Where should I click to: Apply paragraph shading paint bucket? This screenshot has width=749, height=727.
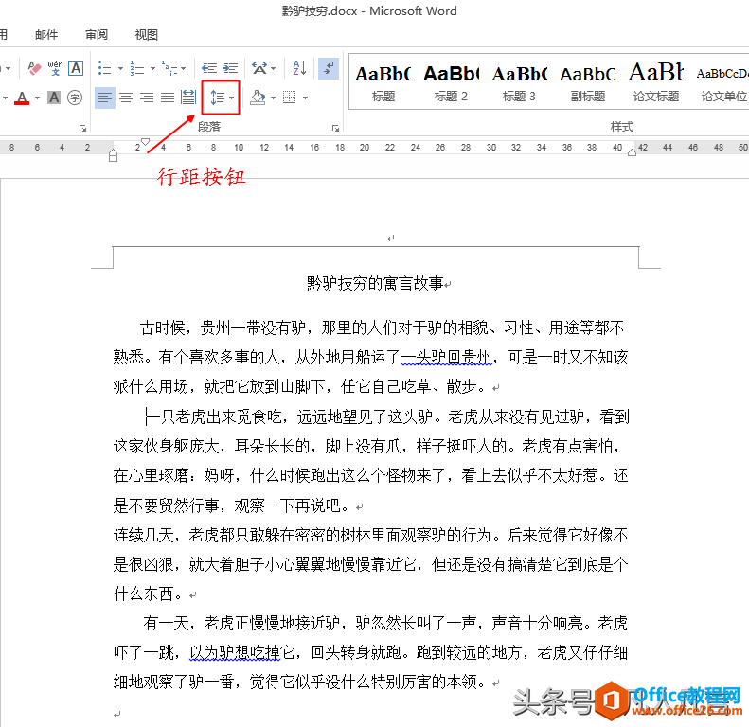[x=258, y=98]
